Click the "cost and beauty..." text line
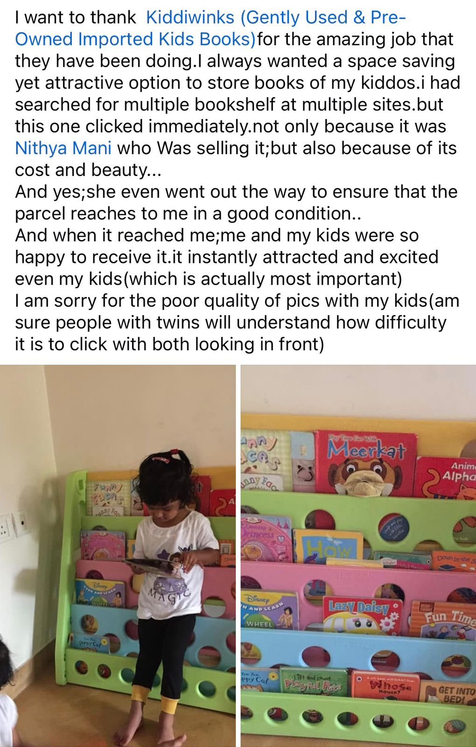Viewport: 476px width, 747px height. pos(88,170)
